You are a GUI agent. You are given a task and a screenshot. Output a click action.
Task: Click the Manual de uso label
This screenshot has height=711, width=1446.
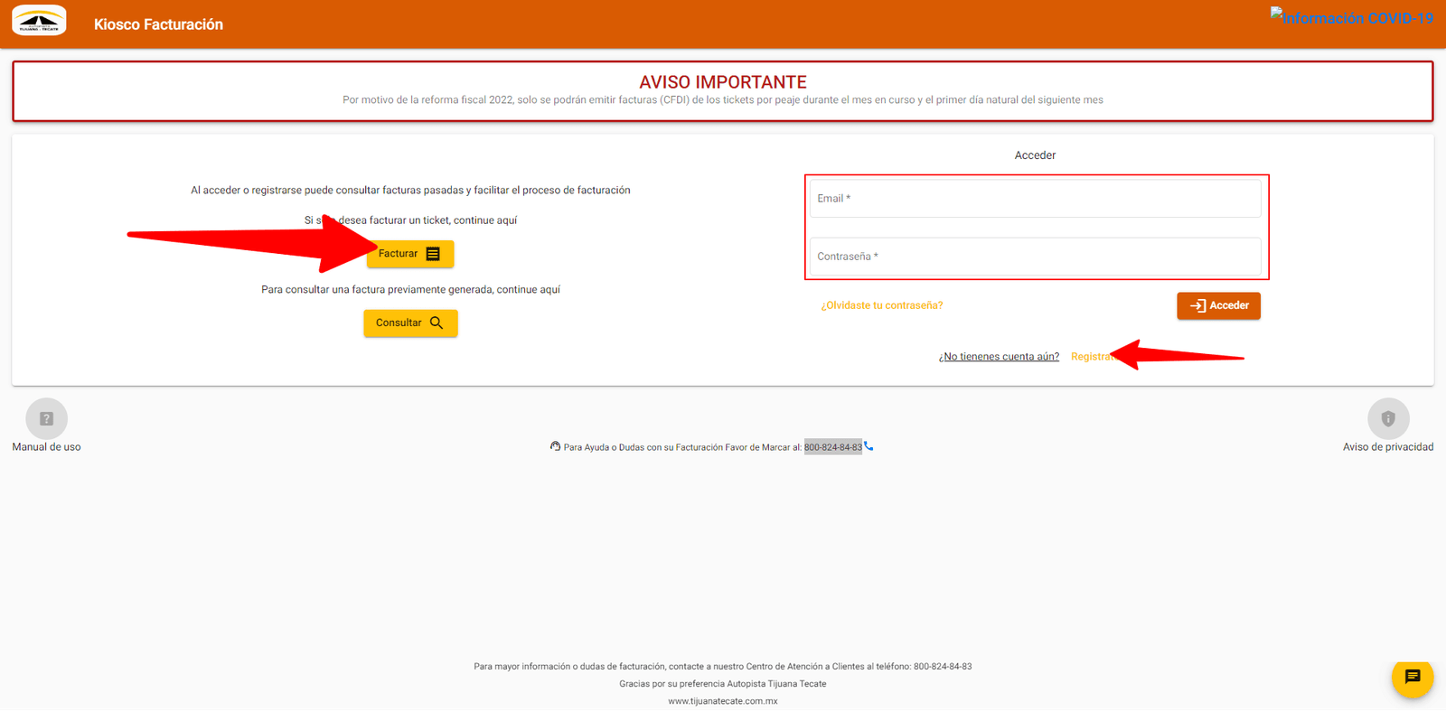point(46,447)
